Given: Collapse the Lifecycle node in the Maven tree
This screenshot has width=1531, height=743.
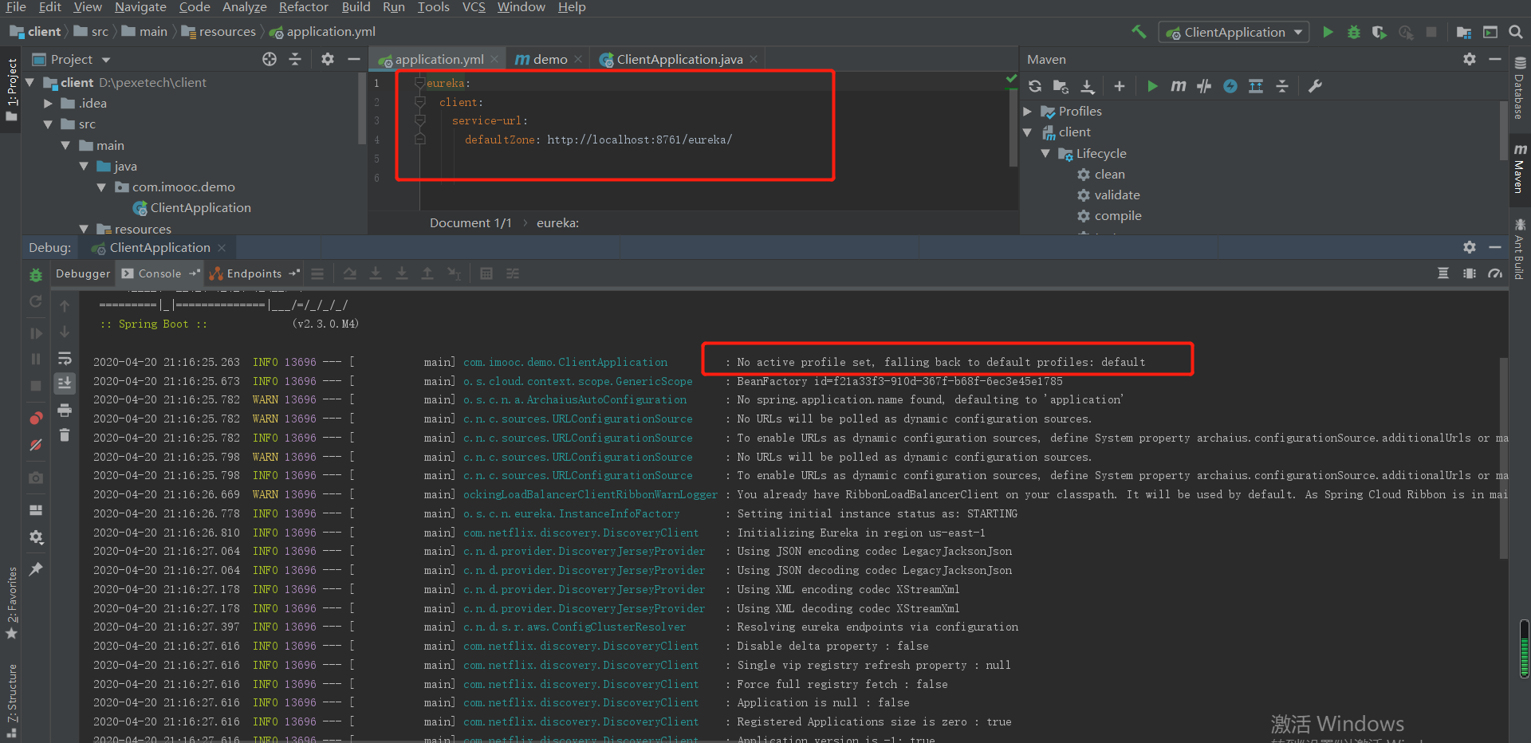Looking at the screenshot, I should pyautogui.click(x=1045, y=153).
